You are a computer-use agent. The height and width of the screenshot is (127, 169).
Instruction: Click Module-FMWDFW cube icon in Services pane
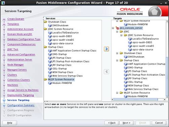(50, 83)
